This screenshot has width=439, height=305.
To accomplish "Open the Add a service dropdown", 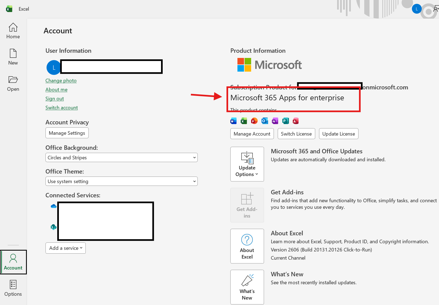I will pyautogui.click(x=65, y=248).
